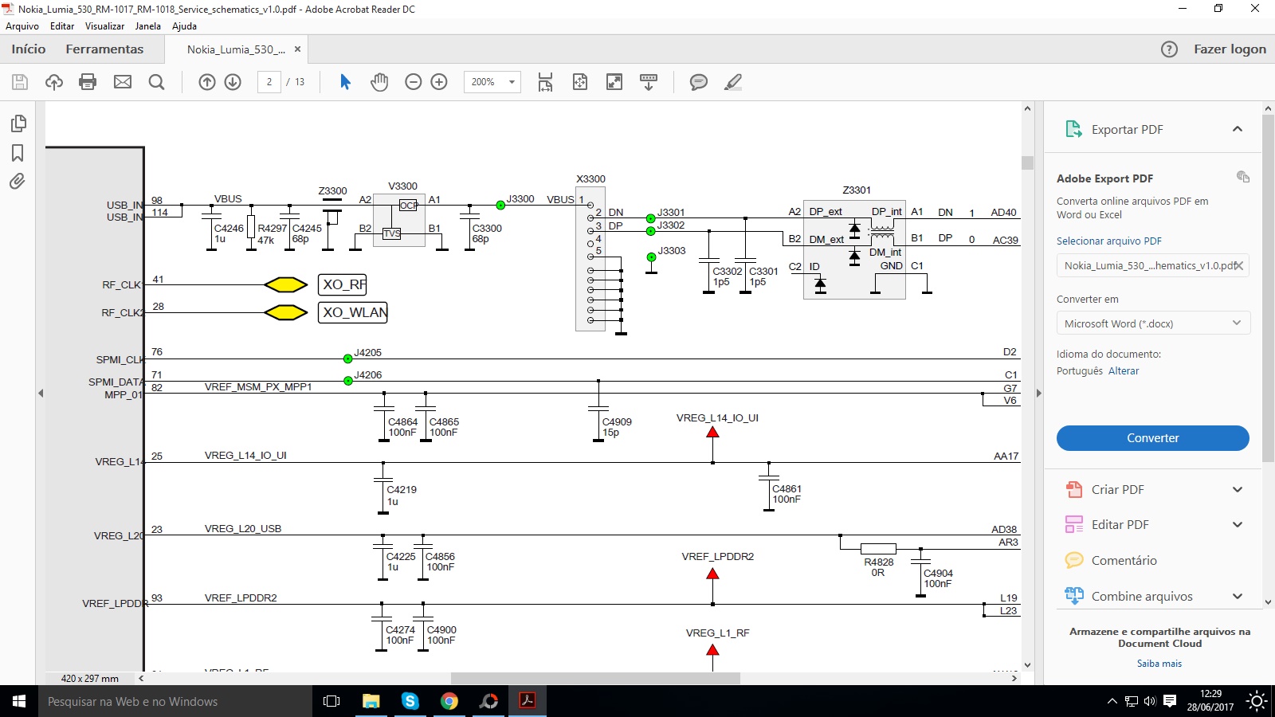This screenshot has height=717, width=1275.
Task: Expand the Combine arquivos tool
Action: click(x=1238, y=597)
